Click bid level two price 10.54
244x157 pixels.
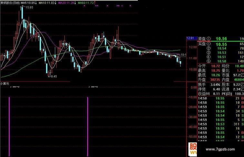coord(222,48)
